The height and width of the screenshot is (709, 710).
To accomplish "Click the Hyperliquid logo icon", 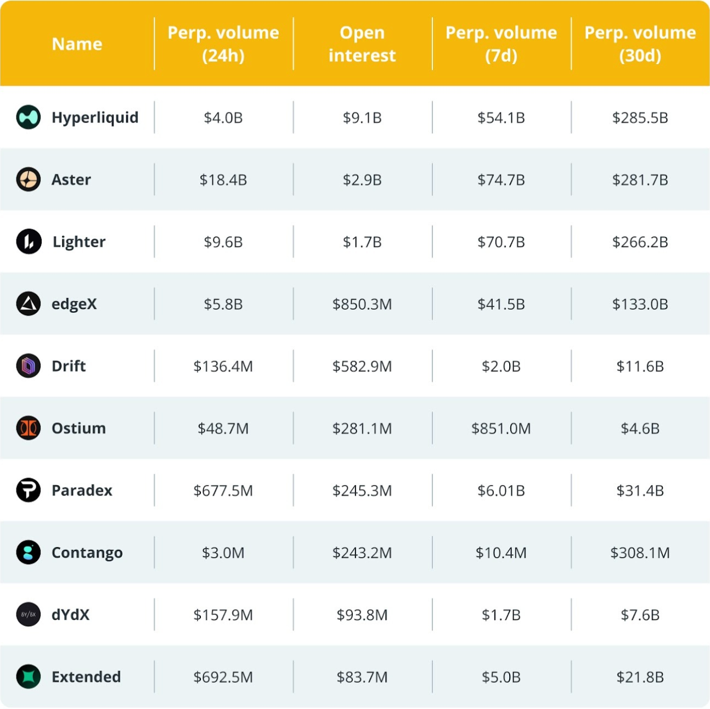I will pyautogui.click(x=29, y=117).
